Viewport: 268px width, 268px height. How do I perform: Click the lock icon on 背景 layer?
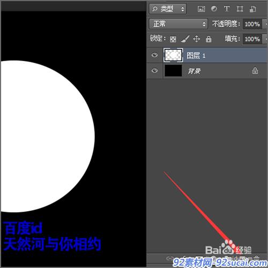255,71
